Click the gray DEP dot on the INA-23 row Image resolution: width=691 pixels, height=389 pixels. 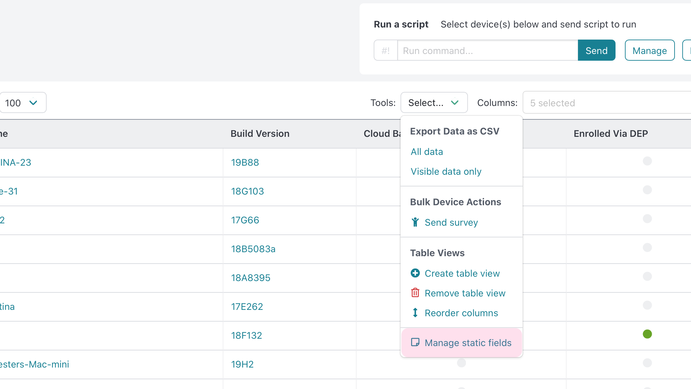(x=647, y=161)
